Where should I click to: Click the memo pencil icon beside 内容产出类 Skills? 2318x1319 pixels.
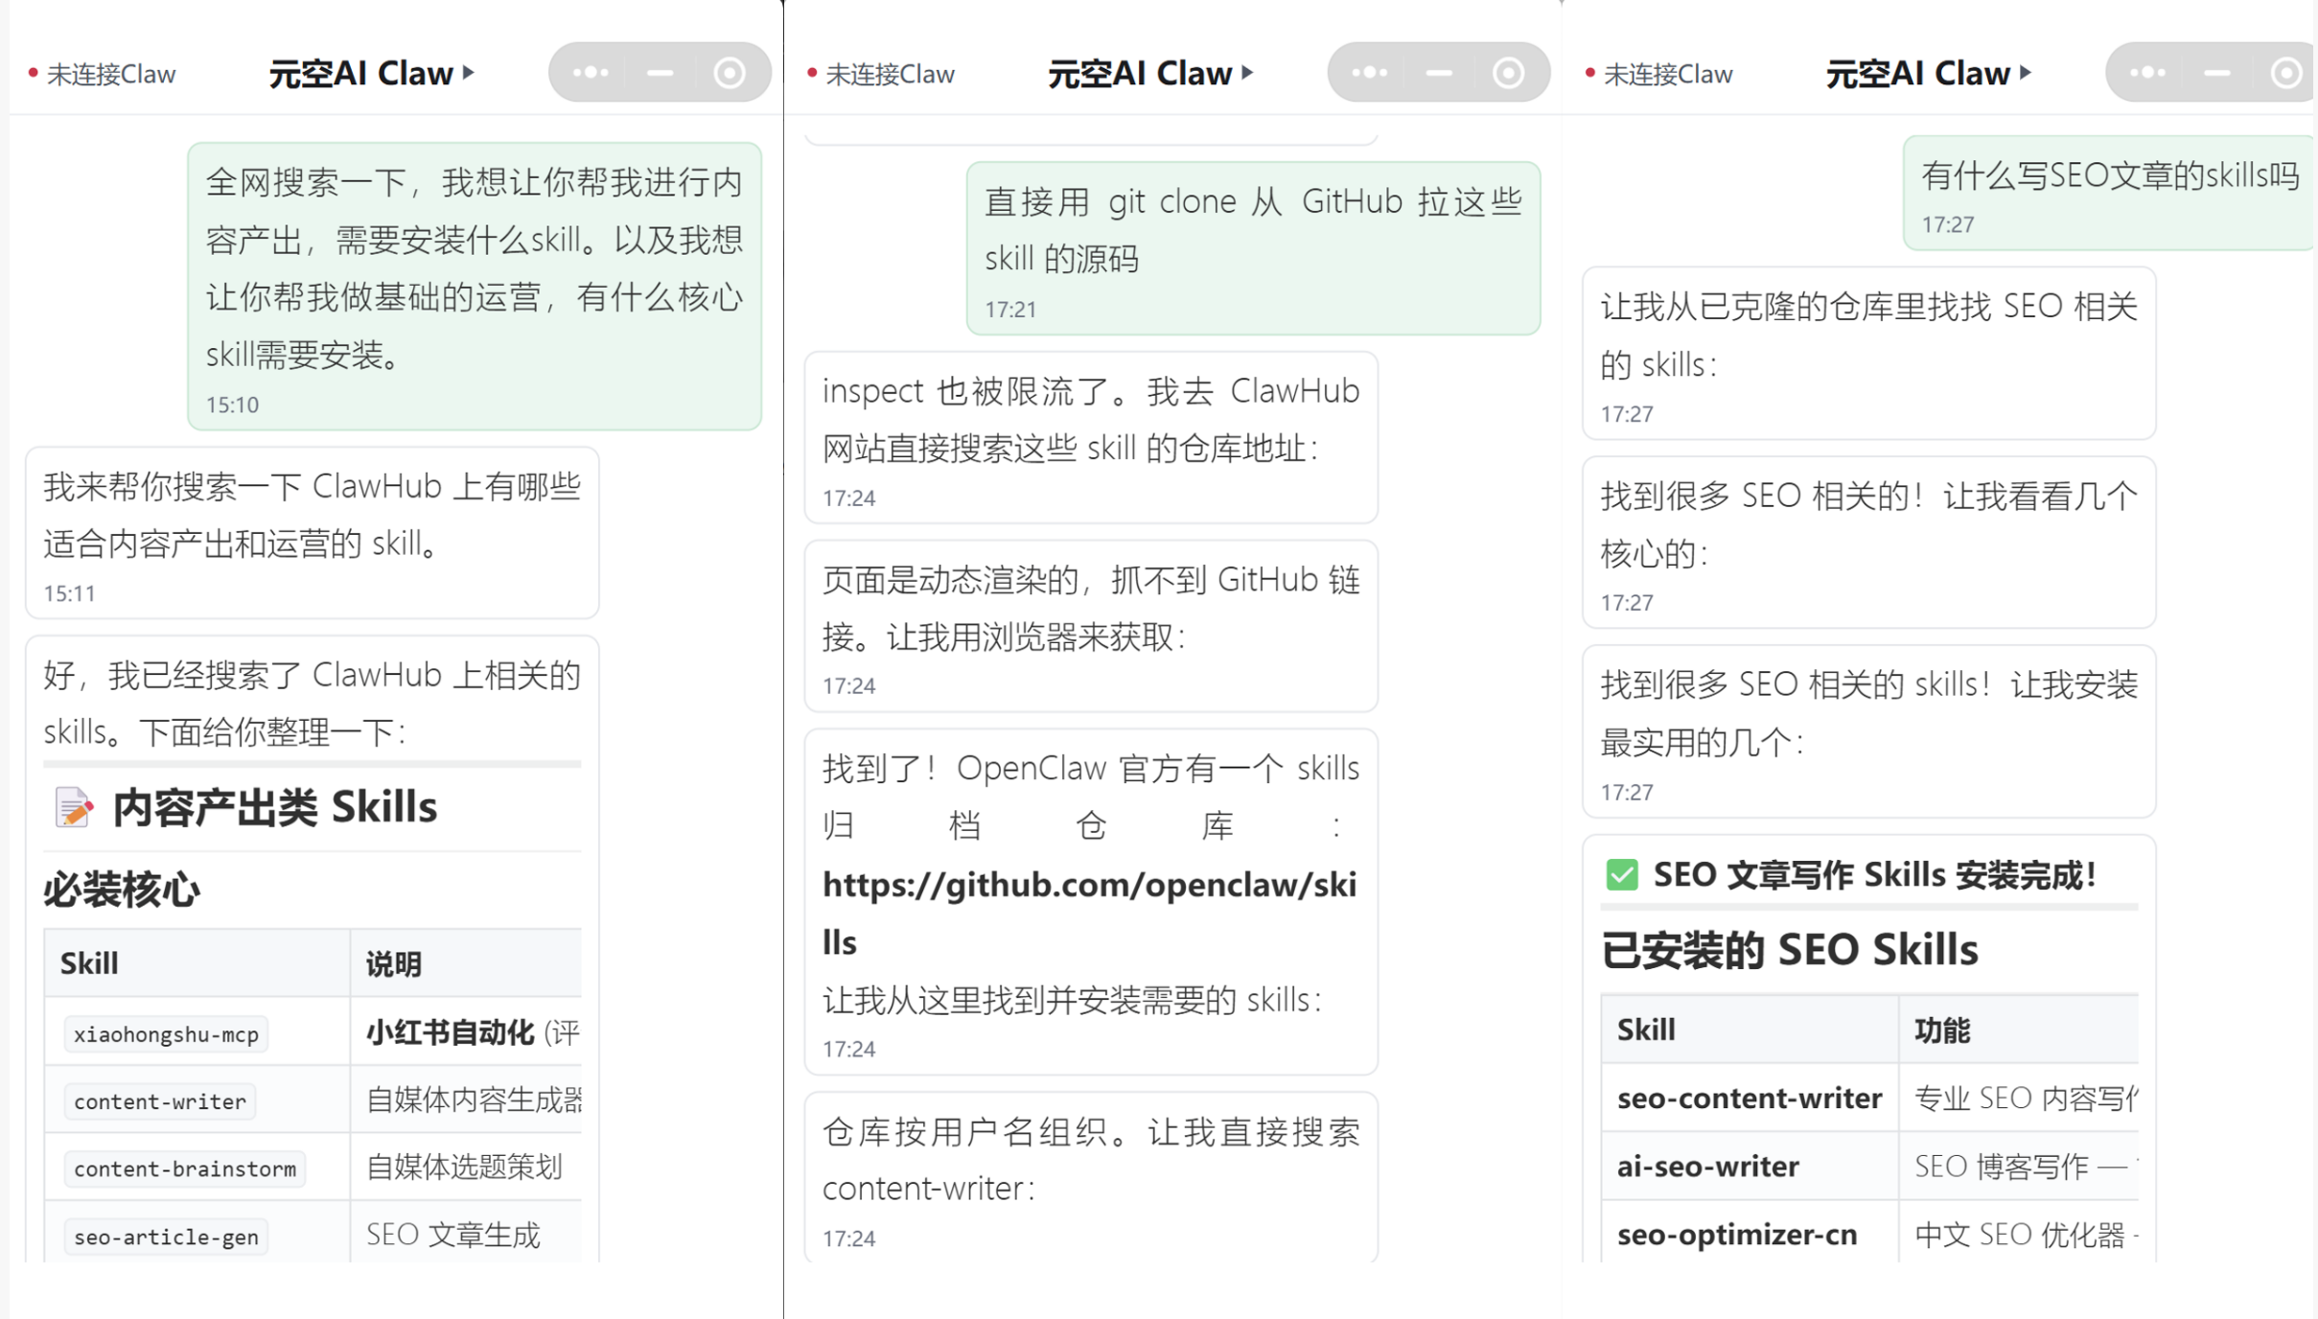tap(73, 807)
